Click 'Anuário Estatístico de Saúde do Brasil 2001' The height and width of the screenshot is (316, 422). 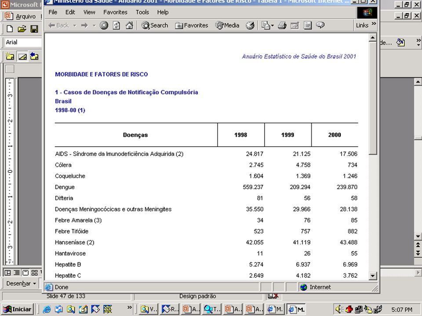click(299, 57)
